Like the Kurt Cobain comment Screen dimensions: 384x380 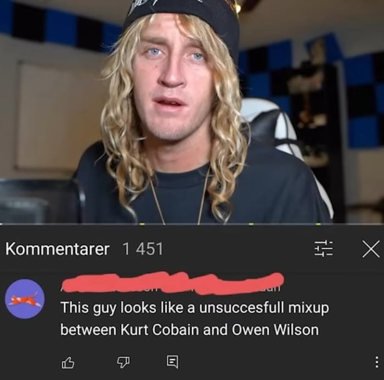(67, 362)
